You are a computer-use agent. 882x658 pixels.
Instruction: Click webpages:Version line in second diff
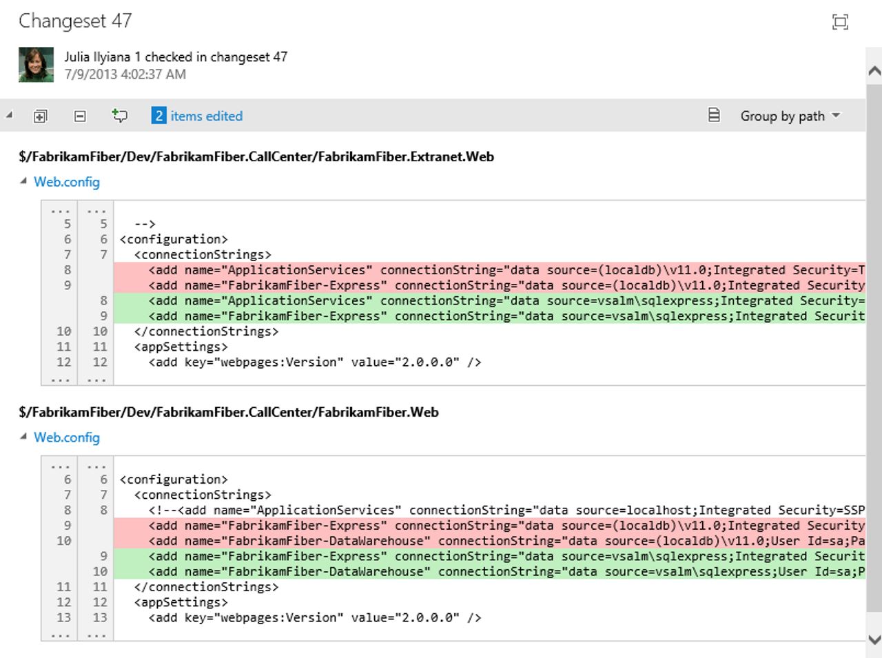315,617
